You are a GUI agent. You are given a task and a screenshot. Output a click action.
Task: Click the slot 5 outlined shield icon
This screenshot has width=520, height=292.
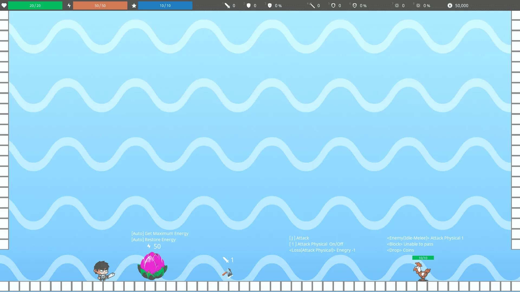click(333, 5)
